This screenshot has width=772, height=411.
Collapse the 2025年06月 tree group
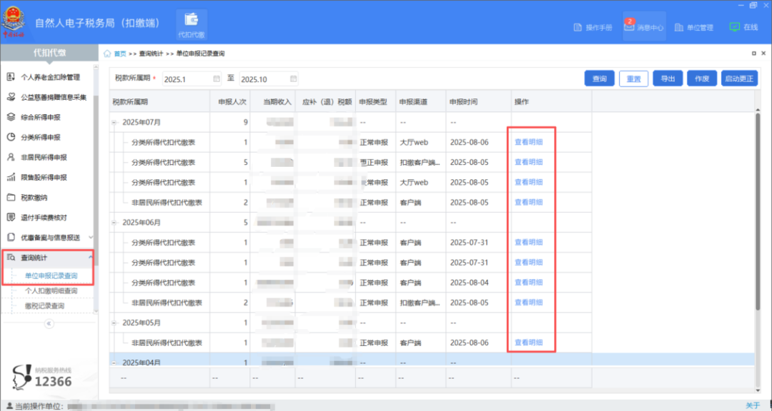115,223
